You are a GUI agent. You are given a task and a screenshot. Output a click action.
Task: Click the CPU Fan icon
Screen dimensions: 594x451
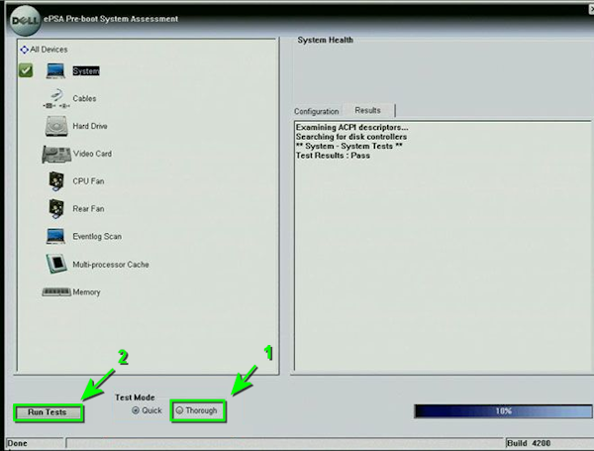56,181
